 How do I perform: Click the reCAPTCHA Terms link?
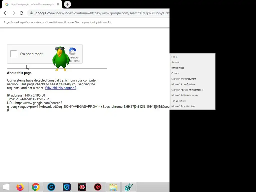pos(76,61)
